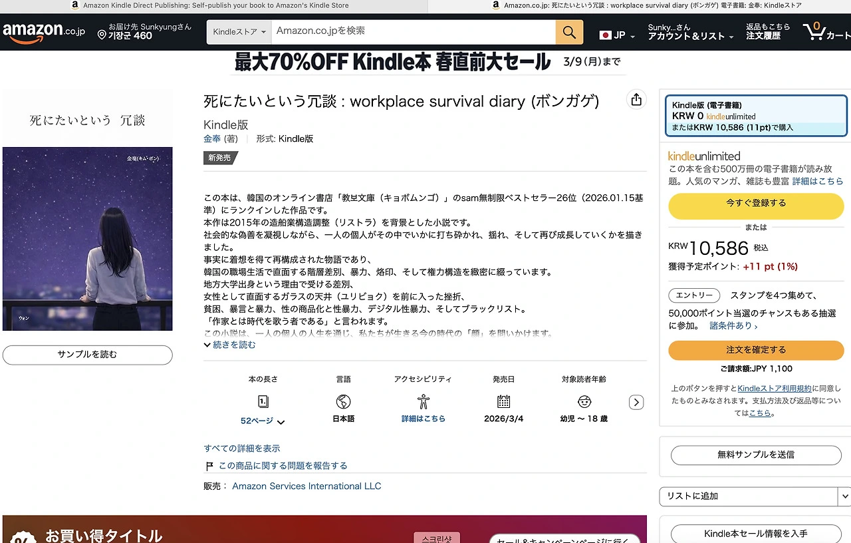
Task: Open the リストに追加 dropdown arrow
Action: [x=845, y=496]
